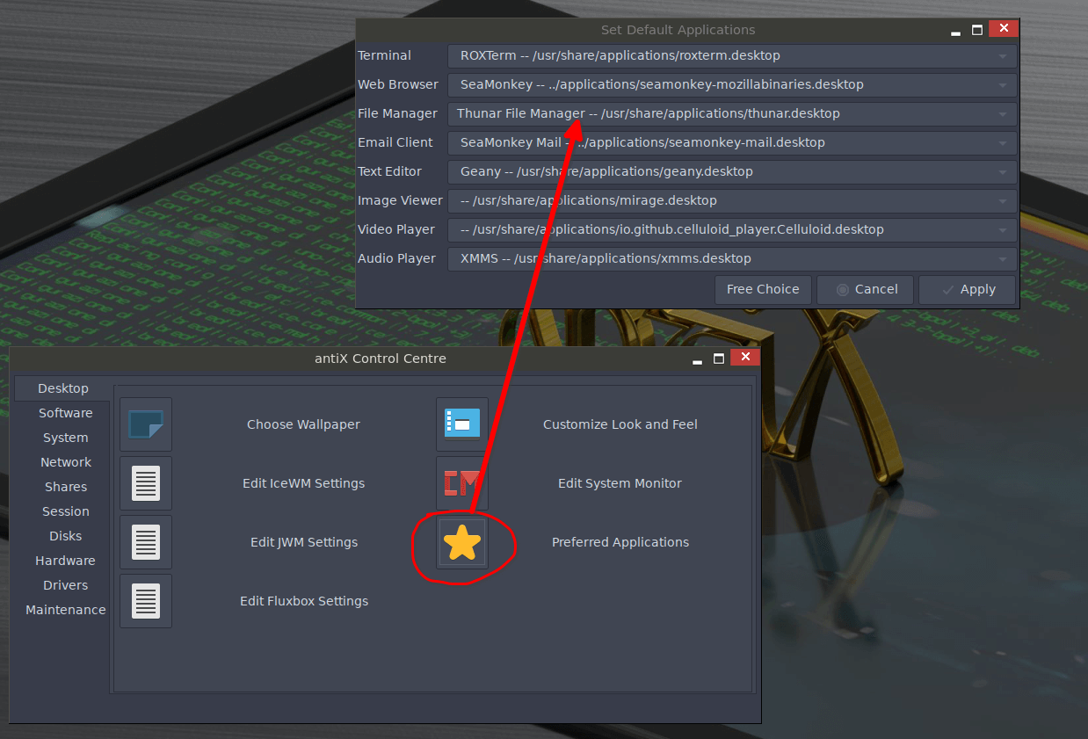Click the Customize Look and Feel icon
Screen dimensions: 1088x739
point(462,424)
